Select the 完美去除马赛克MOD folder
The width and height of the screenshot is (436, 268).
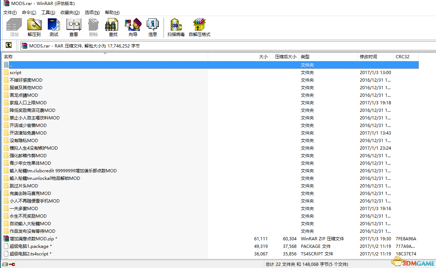click(x=30, y=193)
